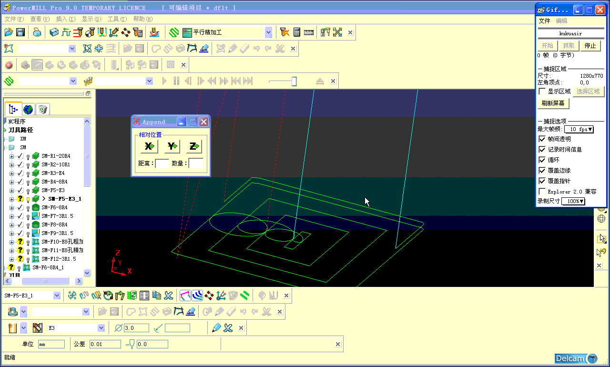The height and width of the screenshot is (367, 610).
Task: Adjust the simulation speed slider
Action: click(294, 82)
